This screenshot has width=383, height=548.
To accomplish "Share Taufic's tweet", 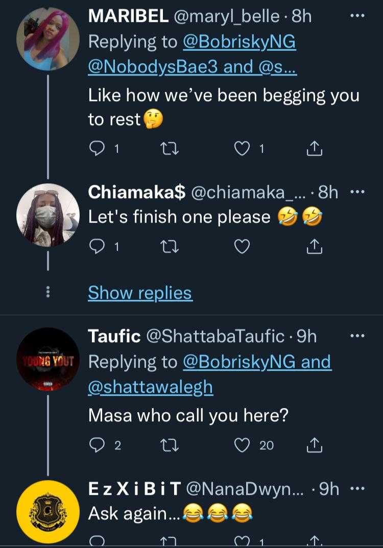I will pos(315,445).
